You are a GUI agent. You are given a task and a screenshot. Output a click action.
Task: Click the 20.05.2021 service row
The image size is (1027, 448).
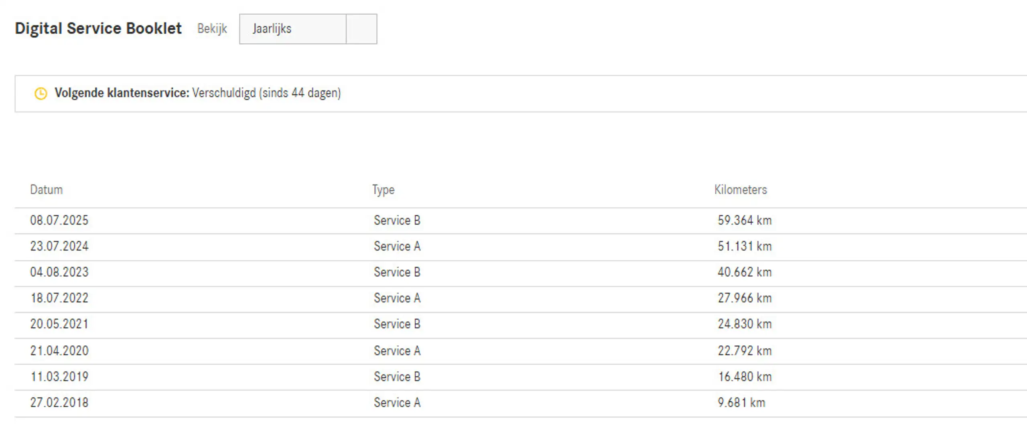click(x=521, y=324)
